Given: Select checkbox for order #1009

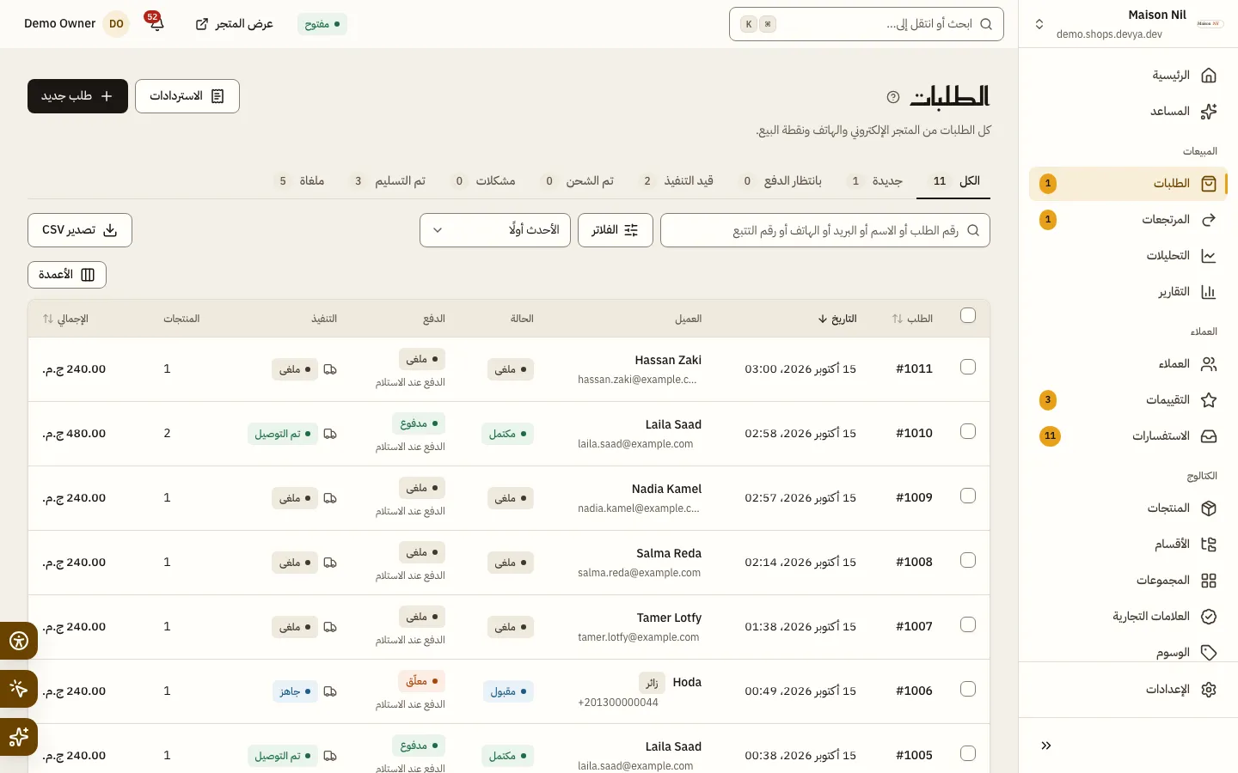Looking at the screenshot, I should 968,496.
